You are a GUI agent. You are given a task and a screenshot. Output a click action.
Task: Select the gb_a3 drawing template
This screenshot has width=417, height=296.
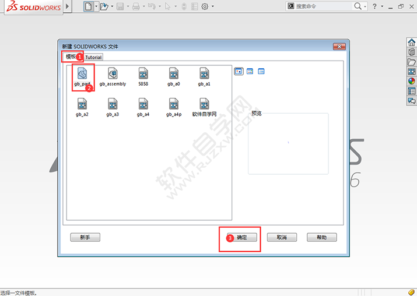tap(113, 108)
